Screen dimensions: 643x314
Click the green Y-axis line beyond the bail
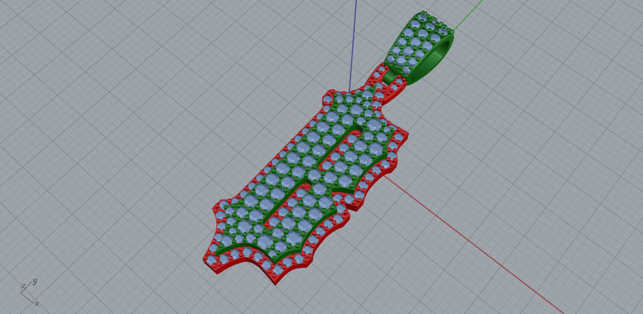click(x=468, y=16)
